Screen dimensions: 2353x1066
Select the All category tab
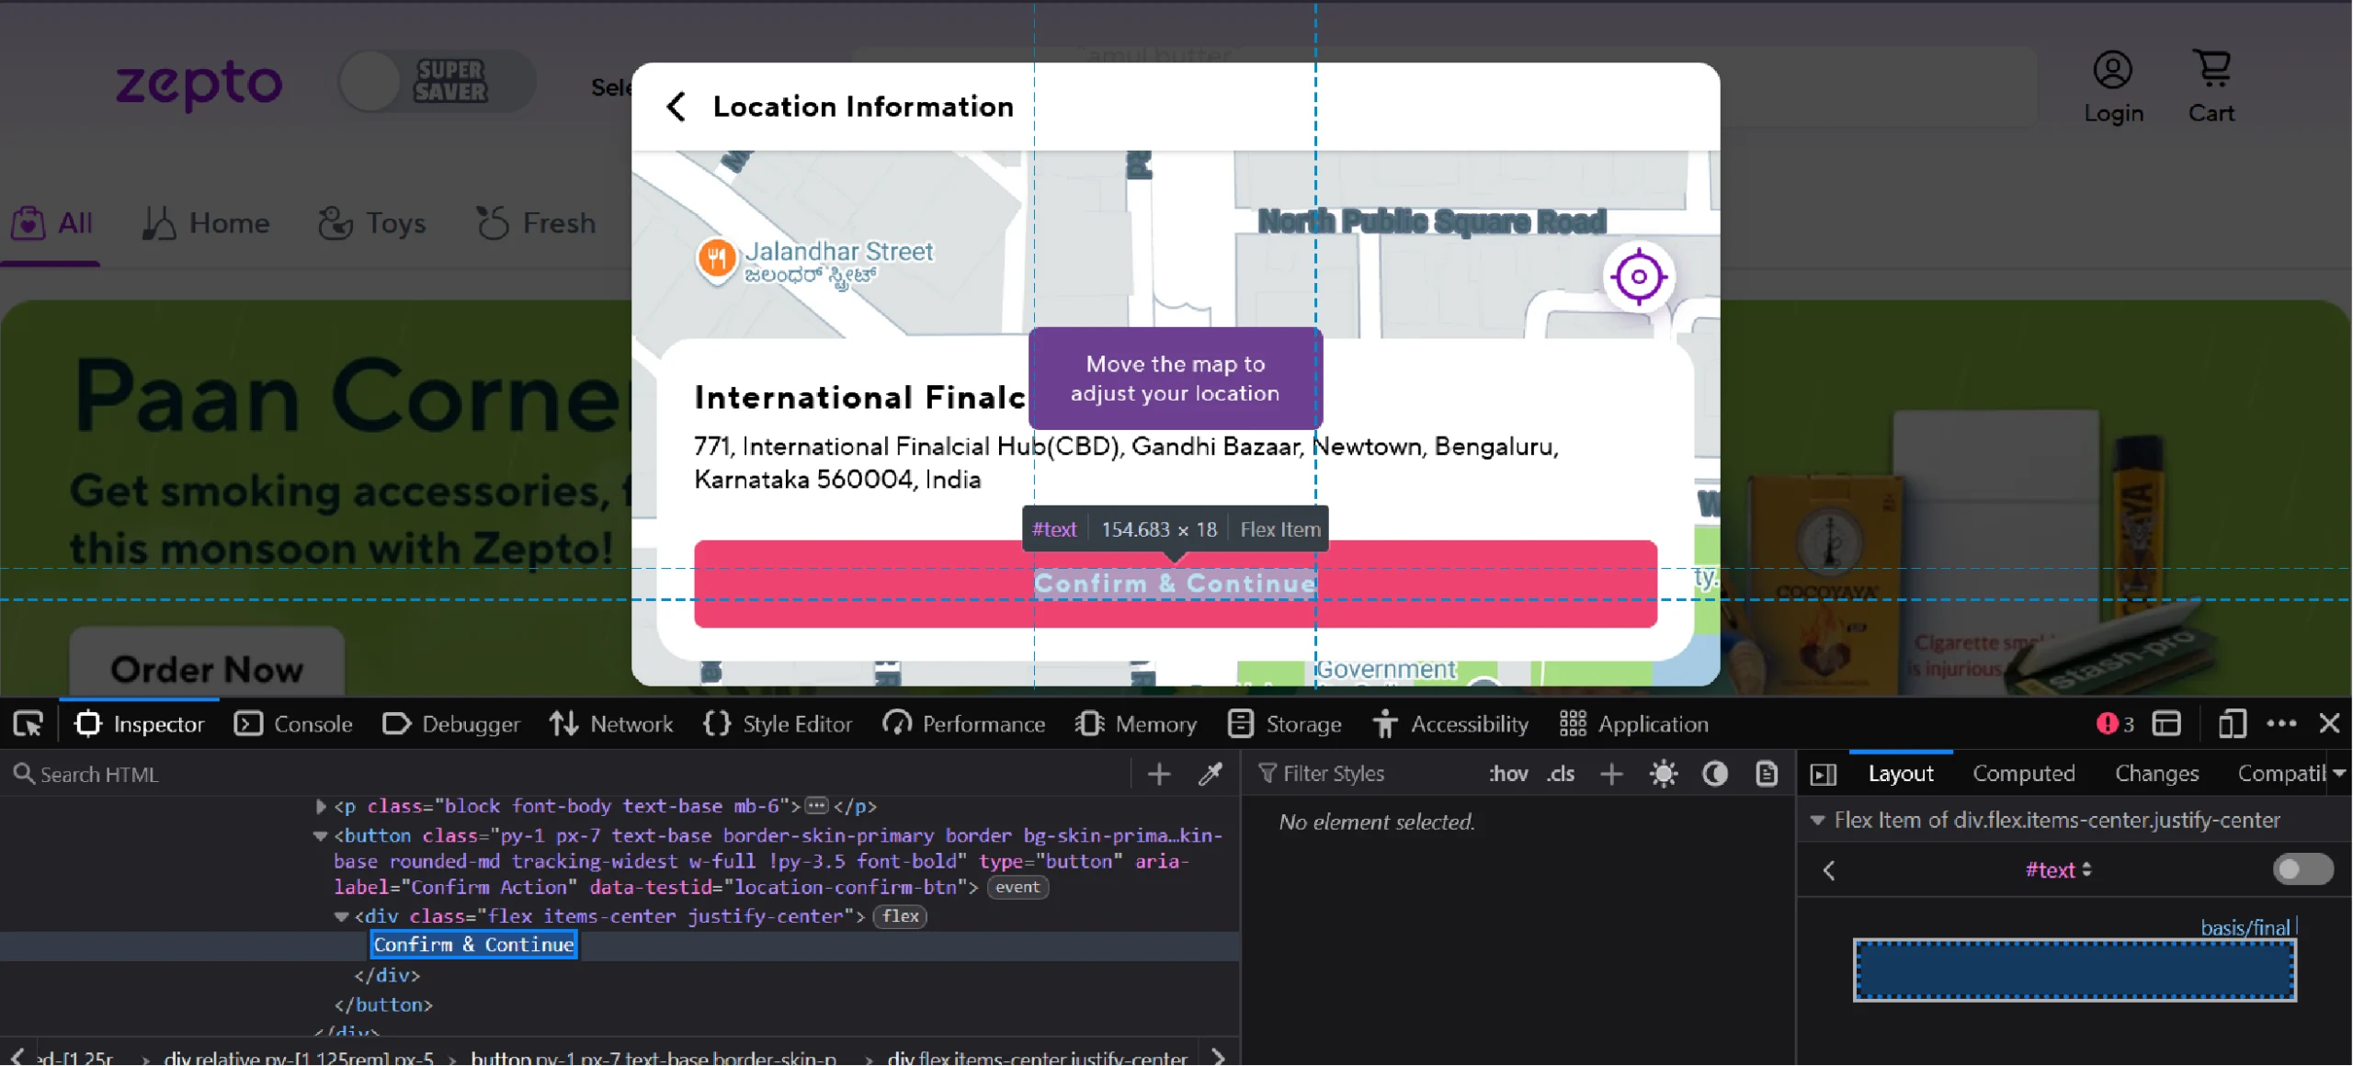51,223
